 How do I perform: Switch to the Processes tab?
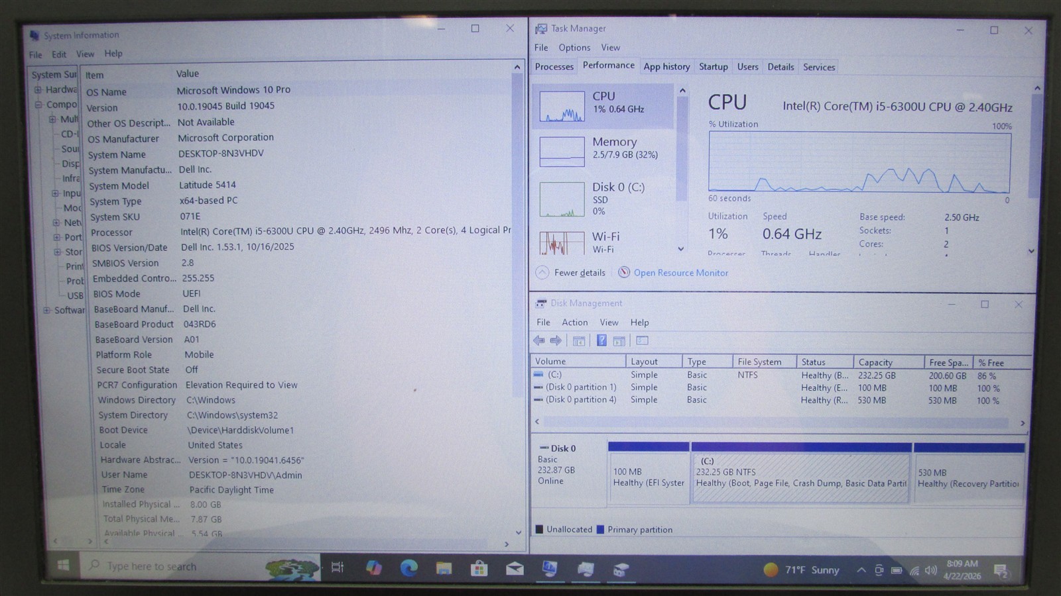(554, 67)
